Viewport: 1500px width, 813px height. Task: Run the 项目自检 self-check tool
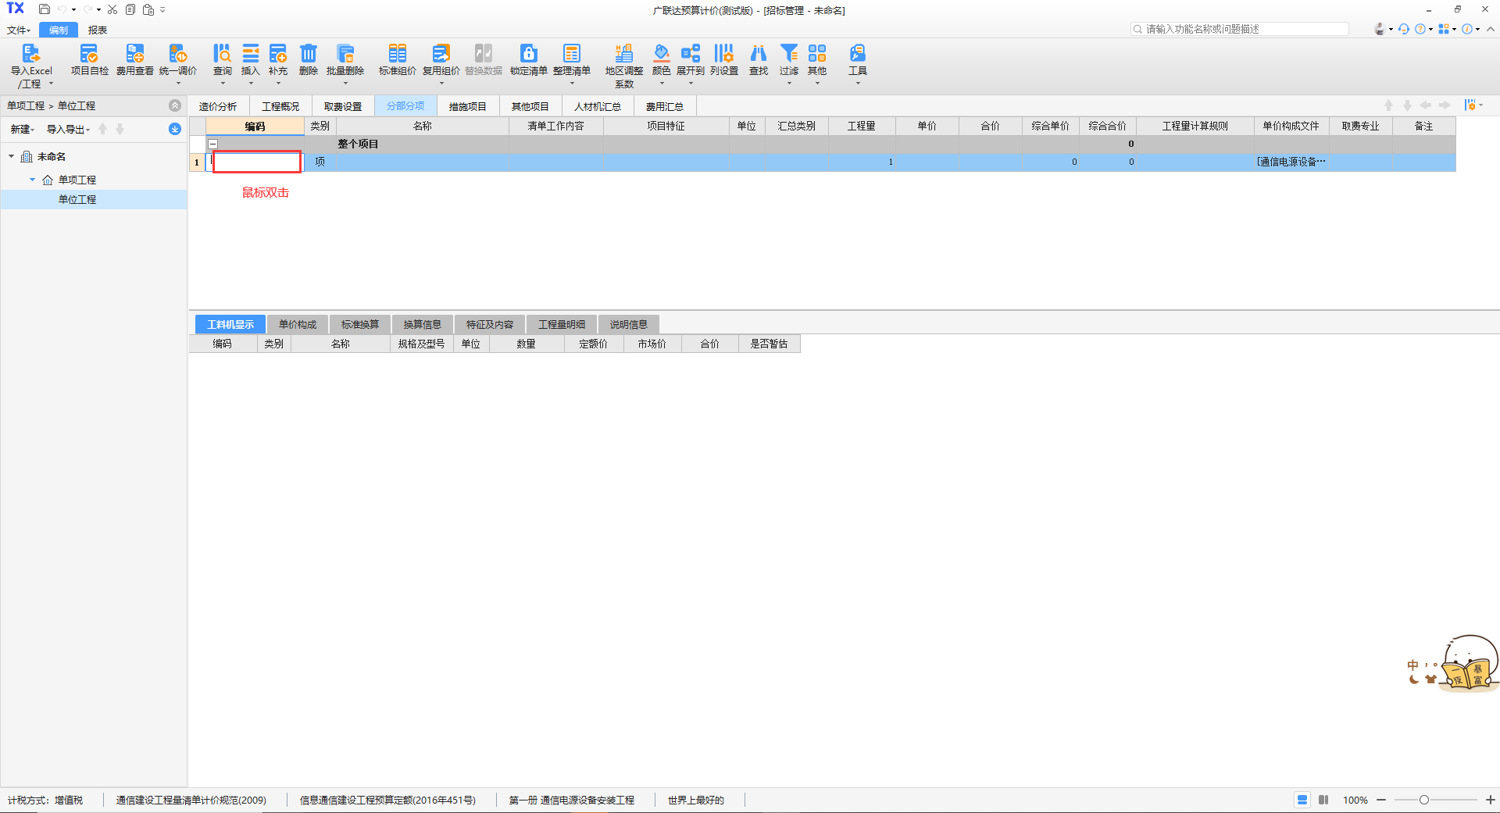click(89, 54)
